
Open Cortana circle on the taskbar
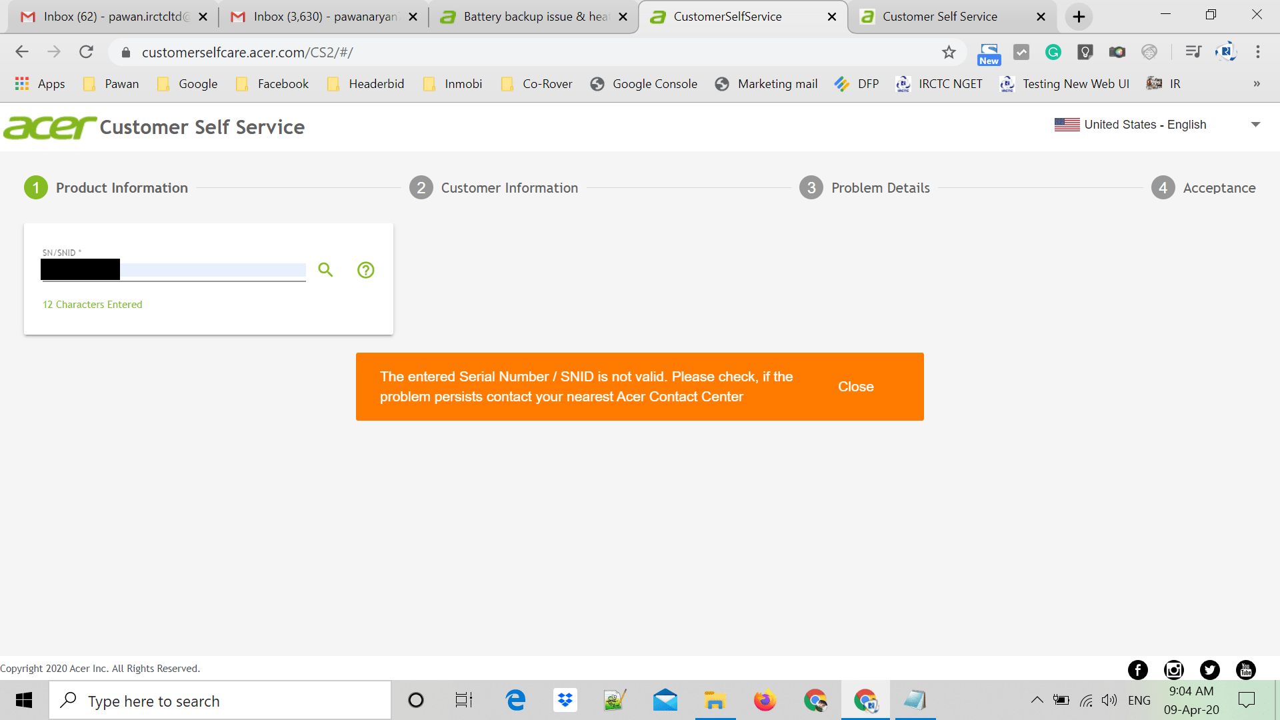416,700
